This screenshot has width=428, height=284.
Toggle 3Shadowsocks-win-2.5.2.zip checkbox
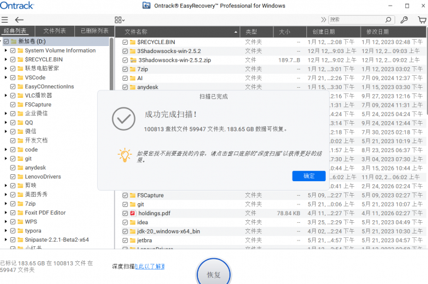[x=125, y=60]
